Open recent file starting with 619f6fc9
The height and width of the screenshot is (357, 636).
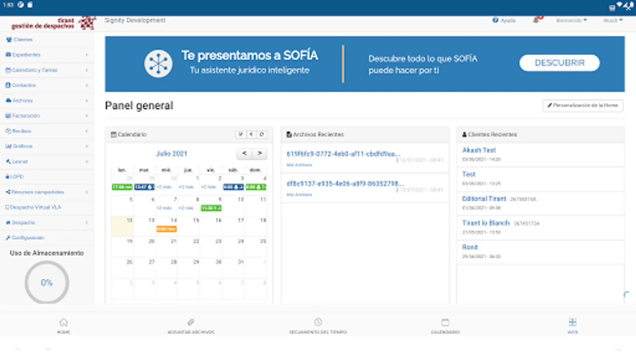[343, 154]
